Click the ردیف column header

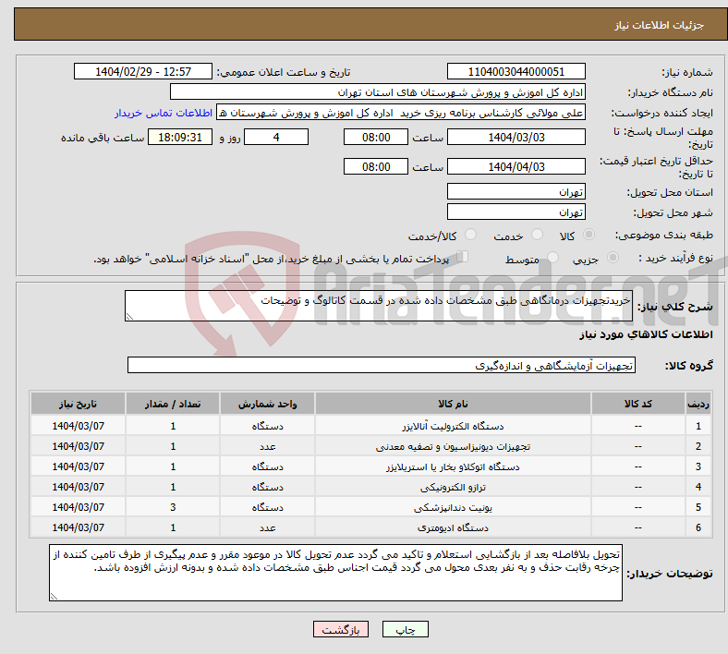tap(698, 404)
